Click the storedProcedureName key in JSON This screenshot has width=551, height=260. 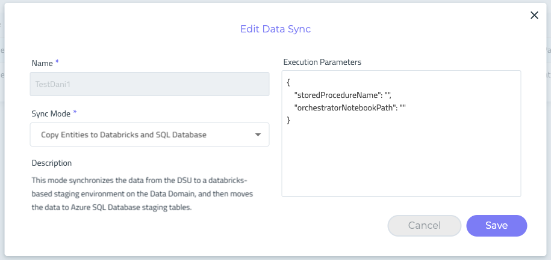337,95
